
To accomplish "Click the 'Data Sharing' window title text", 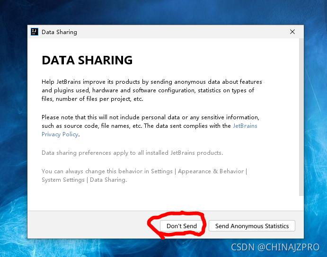I will point(59,32).
